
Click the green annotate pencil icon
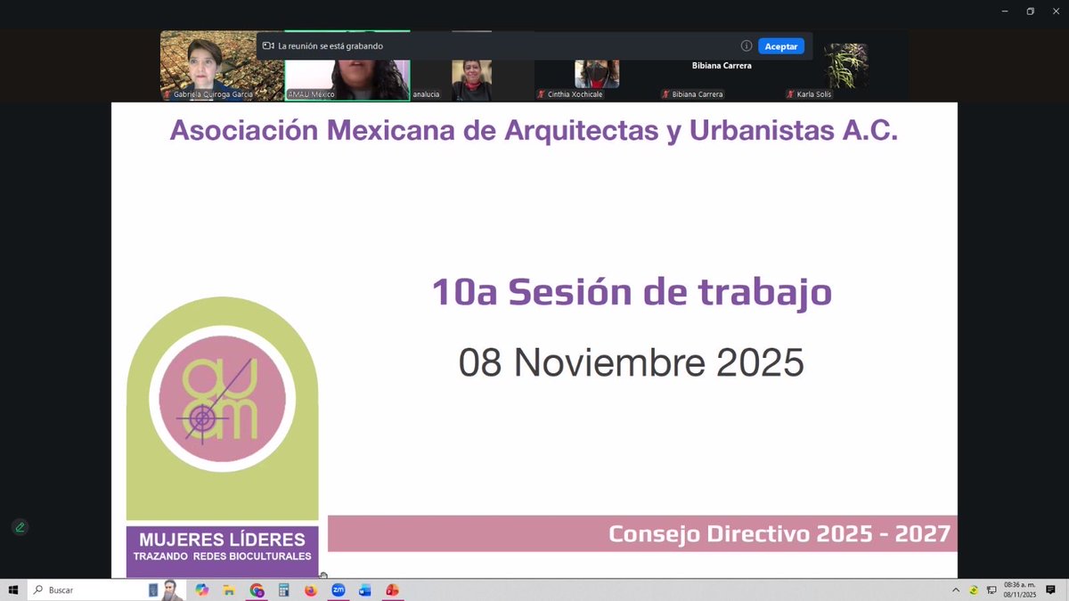[20, 527]
